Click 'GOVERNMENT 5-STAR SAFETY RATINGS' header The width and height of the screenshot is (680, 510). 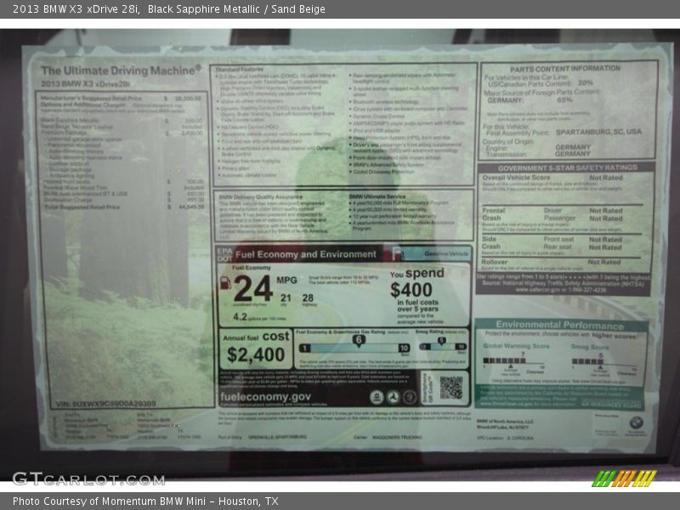pos(567,167)
